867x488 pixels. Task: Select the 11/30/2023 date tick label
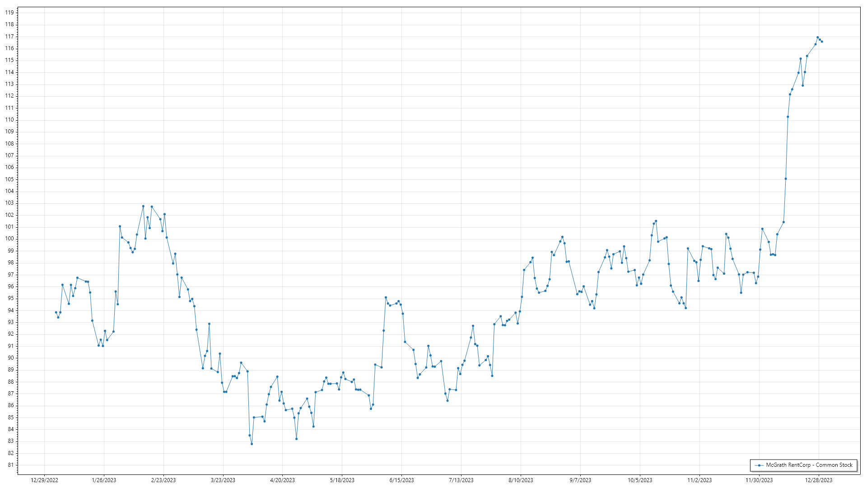point(759,480)
